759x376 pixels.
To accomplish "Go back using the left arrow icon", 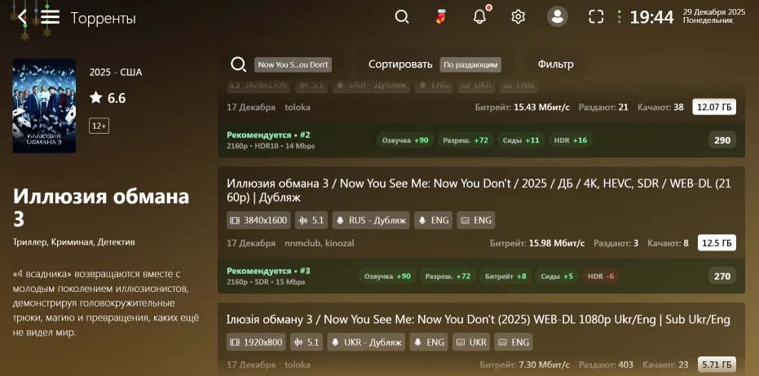I will [22, 17].
